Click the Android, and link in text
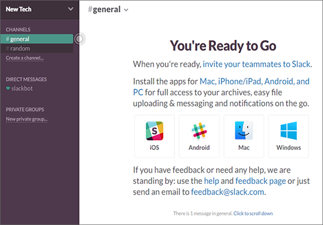 point(287,82)
